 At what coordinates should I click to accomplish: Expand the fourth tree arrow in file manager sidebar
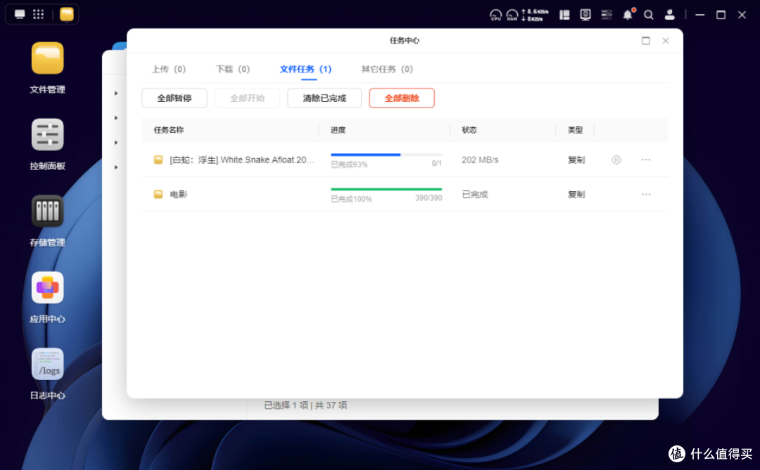point(116,167)
